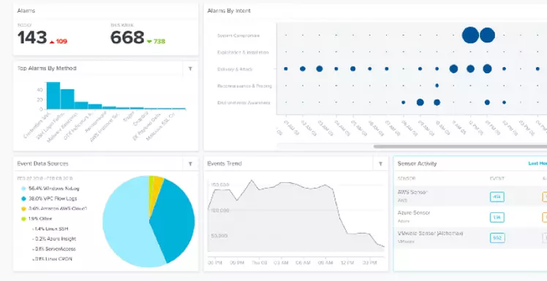This screenshot has height=281, width=547.
Task: Toggle Amazon AWS CloudTrail legend entry
Action: point(54,209)
